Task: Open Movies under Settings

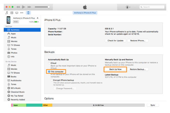Action: (x=22, y=41)
